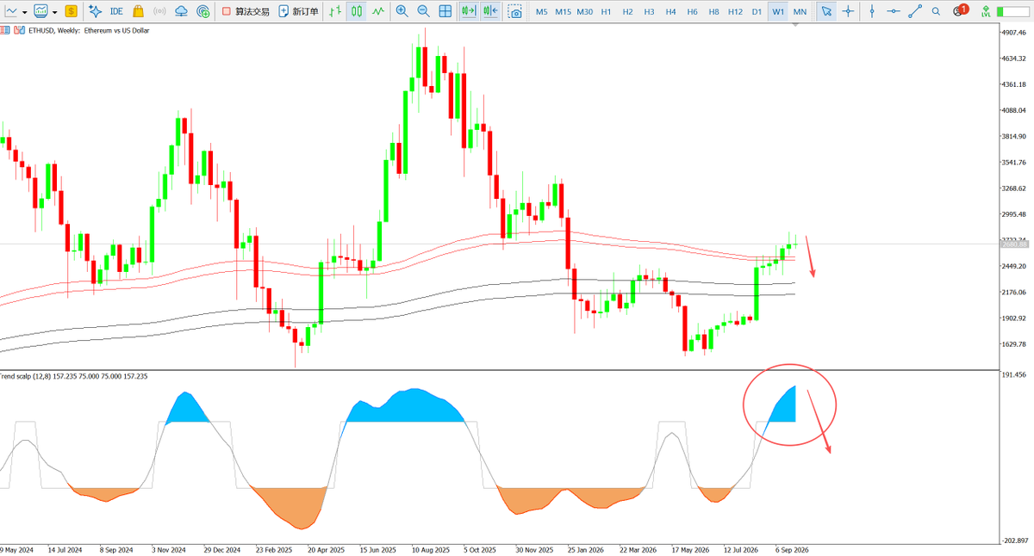
Task: Activate the cursor arrow selection mode
Action: coord(825,11)
